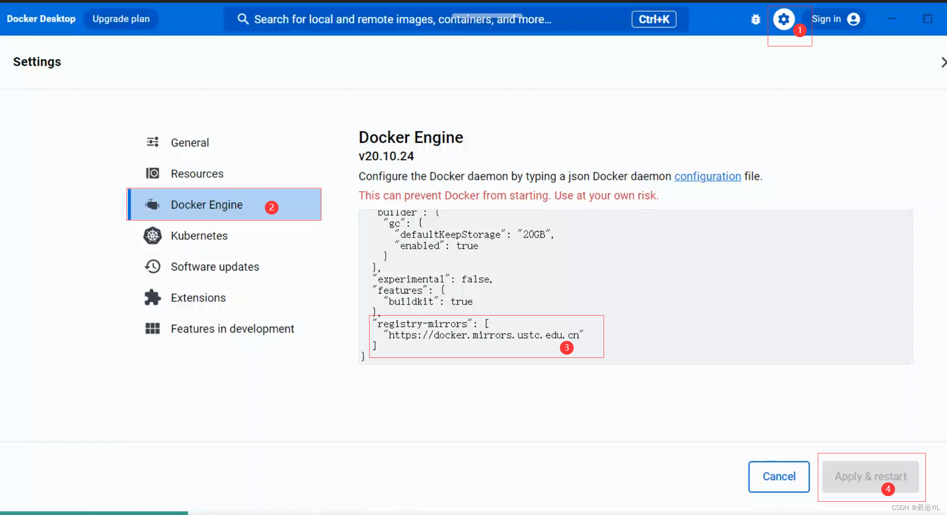This screenshot has width=947, height=515.
Task: Select the Kubernetes settings tab
Action: (199, 235)
